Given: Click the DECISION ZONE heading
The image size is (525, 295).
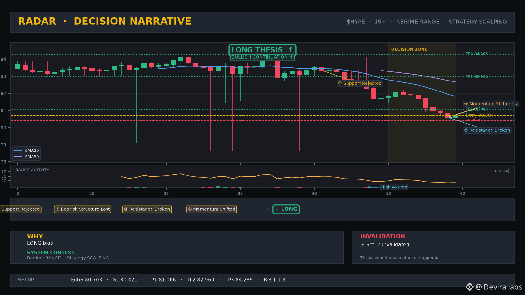Looking at the screenshot, I should (x=409, y=49).
